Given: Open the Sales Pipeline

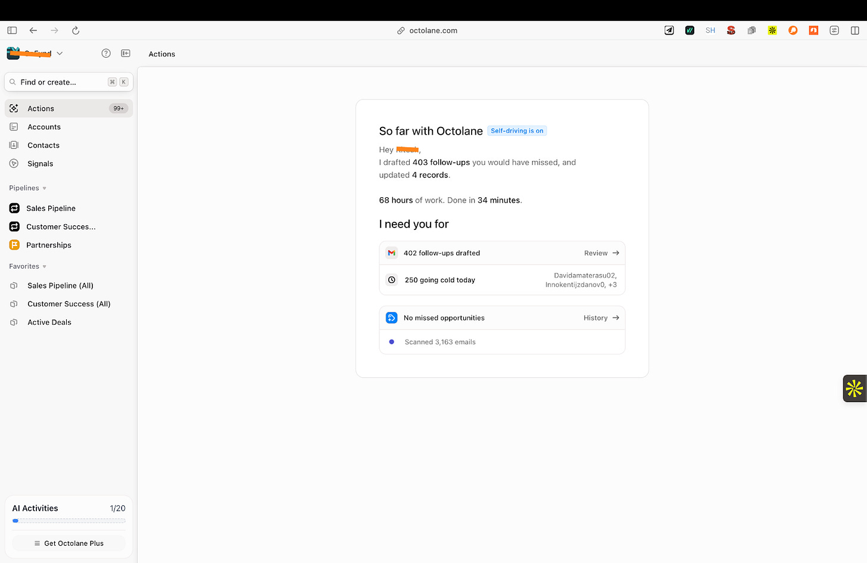Looking at the screenshot, I should coord(69,209).
